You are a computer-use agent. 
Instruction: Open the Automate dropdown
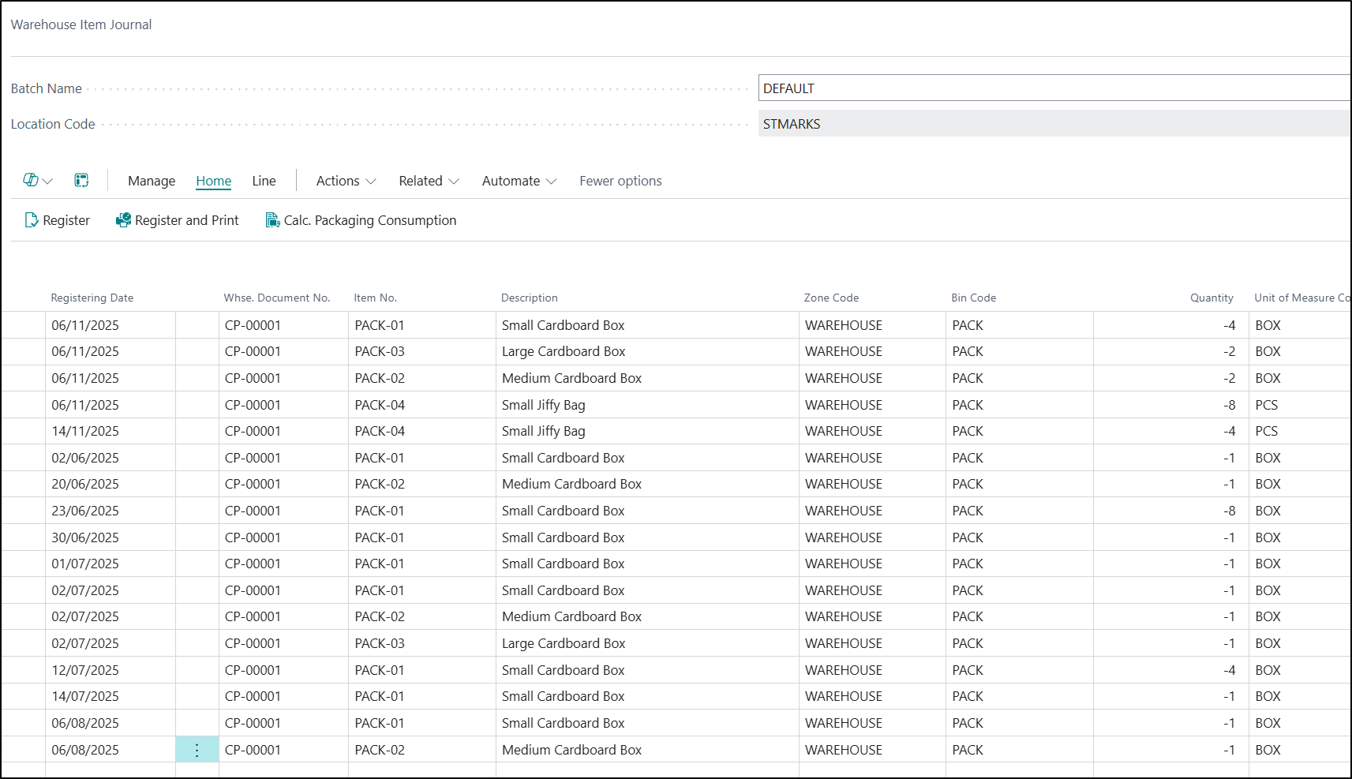[x=519, y=181]
